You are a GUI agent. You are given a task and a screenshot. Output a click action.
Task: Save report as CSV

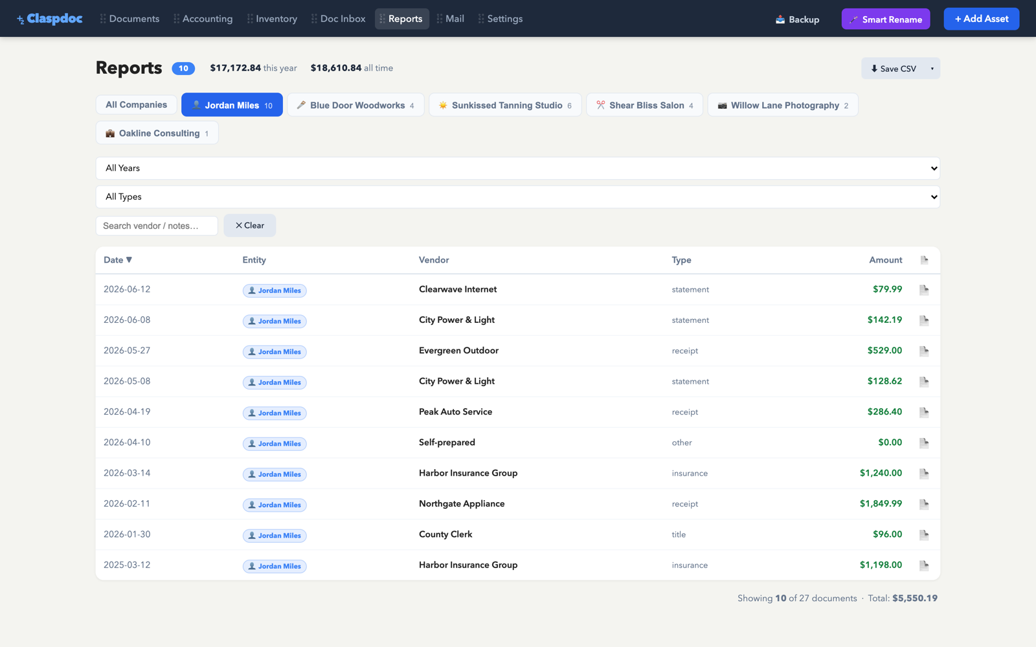click(894, 69)
